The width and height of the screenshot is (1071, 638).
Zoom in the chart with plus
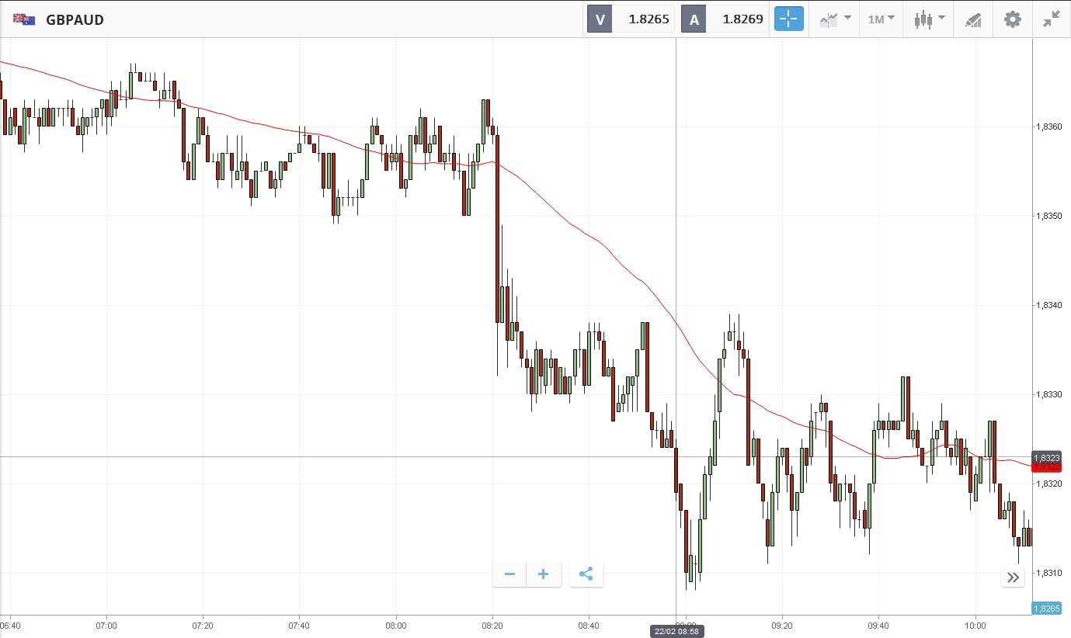544,574
